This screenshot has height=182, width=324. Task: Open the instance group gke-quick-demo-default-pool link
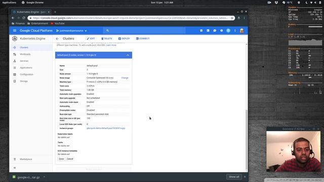pyautogui.click(x=106, y=128)
